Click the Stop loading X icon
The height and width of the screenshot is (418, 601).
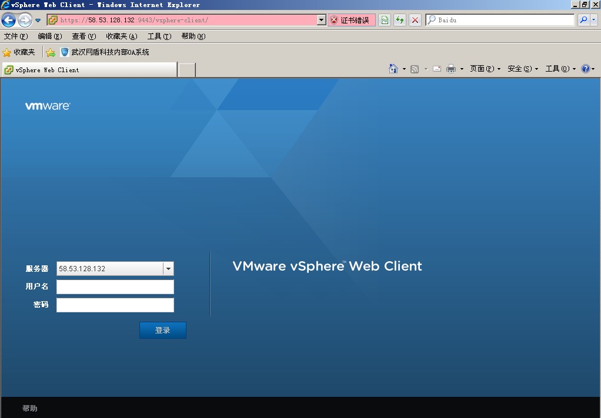tap(415, 21)
